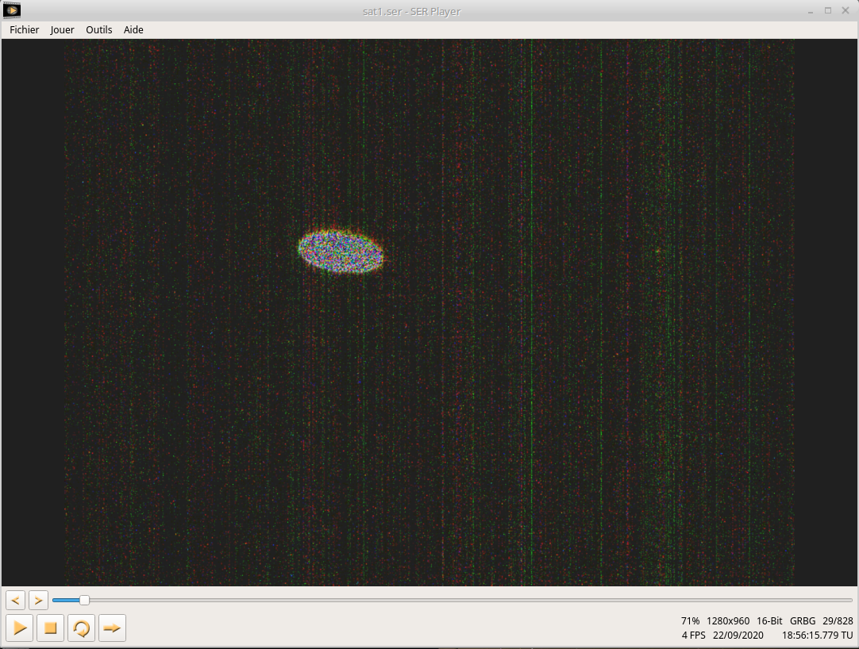Click the 4 FPS frame rate label
Screen dimensions: 859x649
pyautogui.click(x=694, y=636)
